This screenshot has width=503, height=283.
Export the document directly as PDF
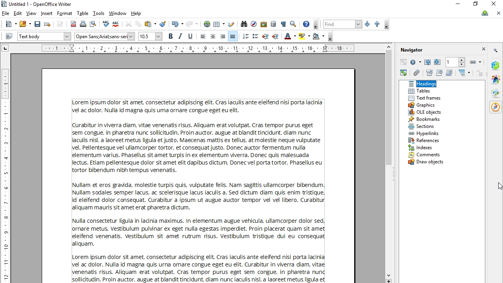coord(73,24)
